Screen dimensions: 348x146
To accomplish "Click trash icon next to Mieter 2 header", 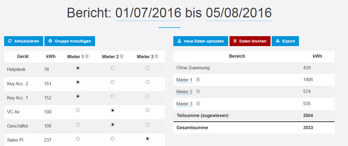I will pos(122,57).
